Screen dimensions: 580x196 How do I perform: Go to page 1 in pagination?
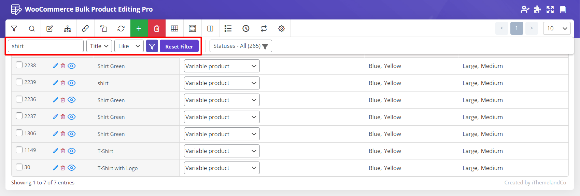pos(517,28)
